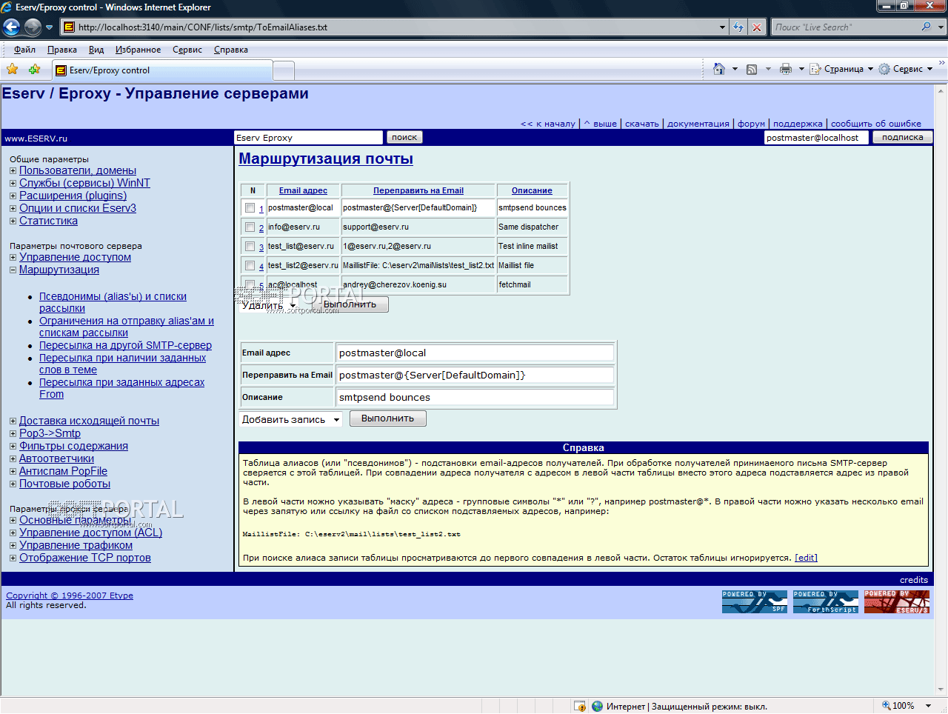Open the сообщить об ошибке link
This screenshot has height=714, width=948.
(x=876, y=124)
